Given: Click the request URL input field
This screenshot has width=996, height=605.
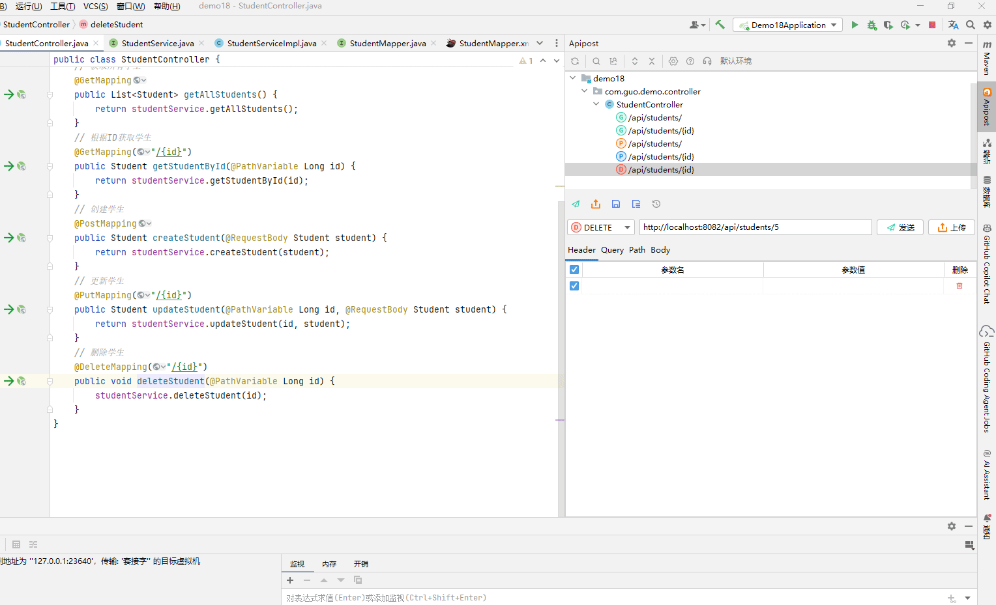Looking at the screenshot, I should click(755, 227).
